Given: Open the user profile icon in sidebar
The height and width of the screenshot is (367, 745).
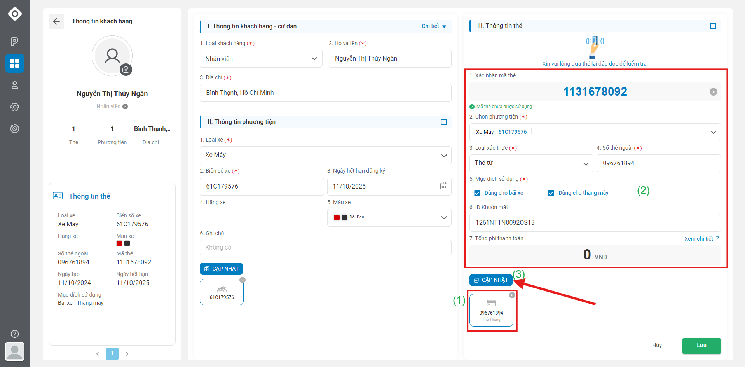Looking at the screenshot, I should (15, 85).
